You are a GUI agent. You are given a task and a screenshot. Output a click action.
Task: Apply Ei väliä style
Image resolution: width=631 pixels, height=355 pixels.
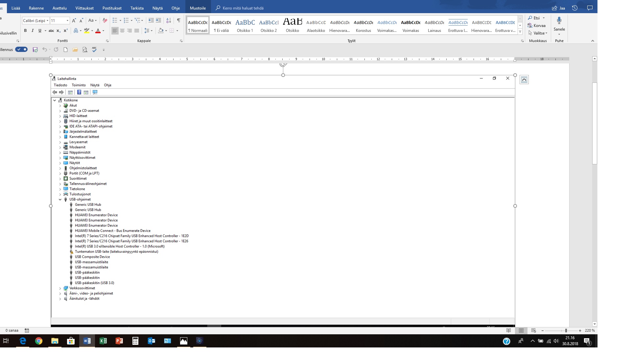point(221,25)
